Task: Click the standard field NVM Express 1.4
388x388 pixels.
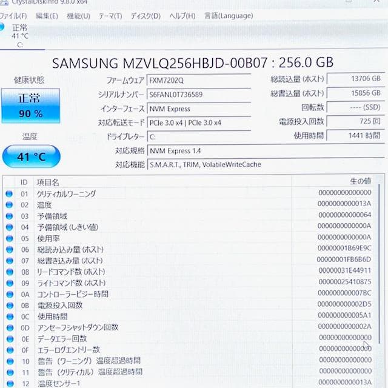Action: tap(266, 151)
